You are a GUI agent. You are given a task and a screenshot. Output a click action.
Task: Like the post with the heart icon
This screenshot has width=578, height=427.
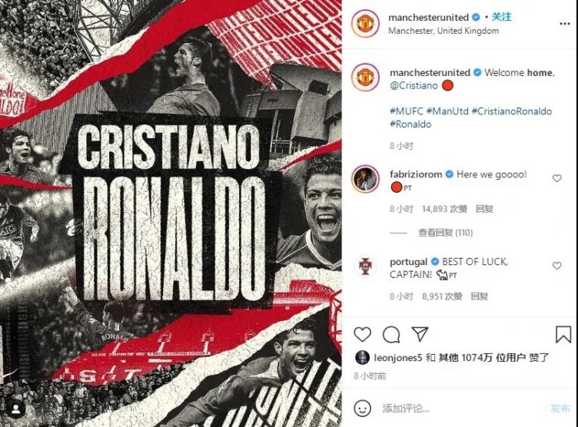tap(362, 334)
